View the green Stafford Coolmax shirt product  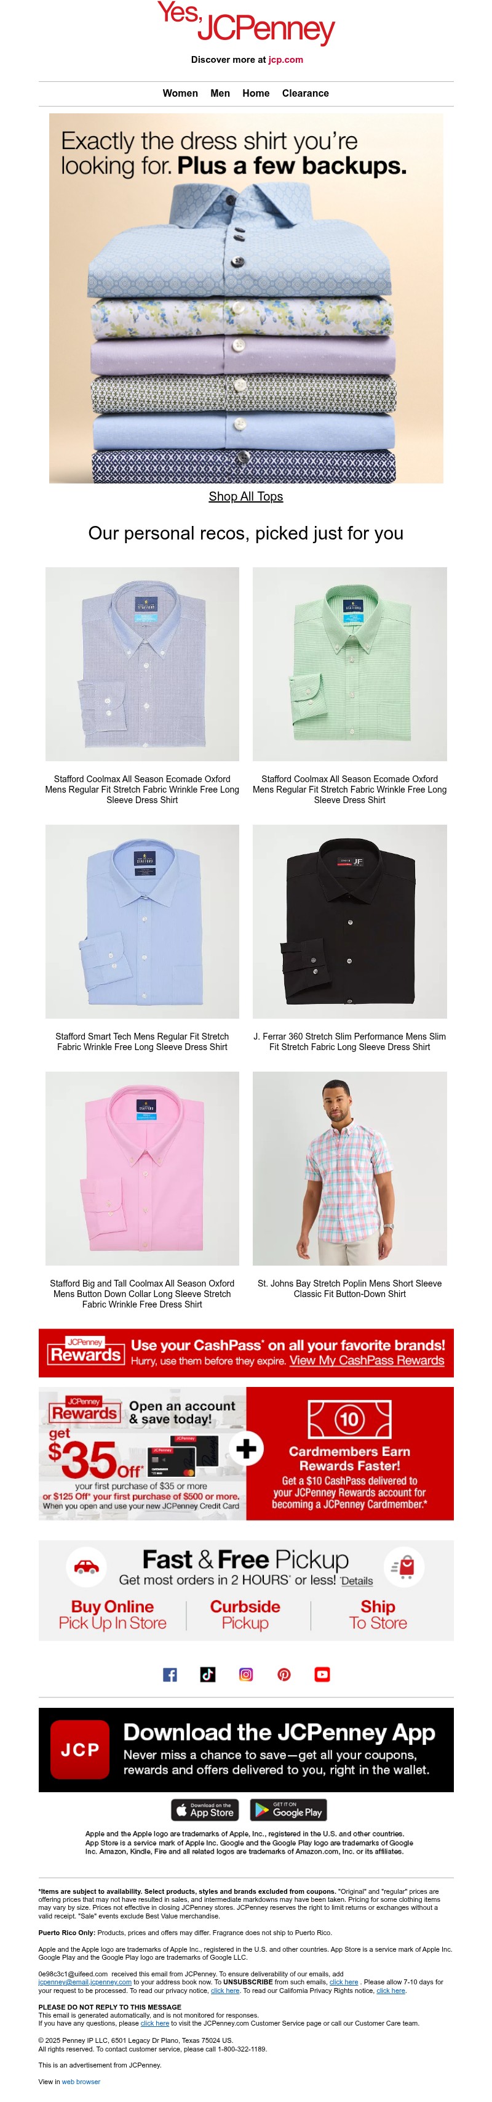click(x=349, y=664)
